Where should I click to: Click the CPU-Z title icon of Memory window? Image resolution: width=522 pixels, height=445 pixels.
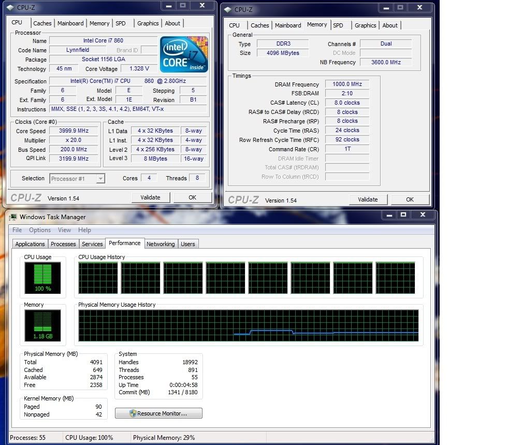tap(228, 10)
